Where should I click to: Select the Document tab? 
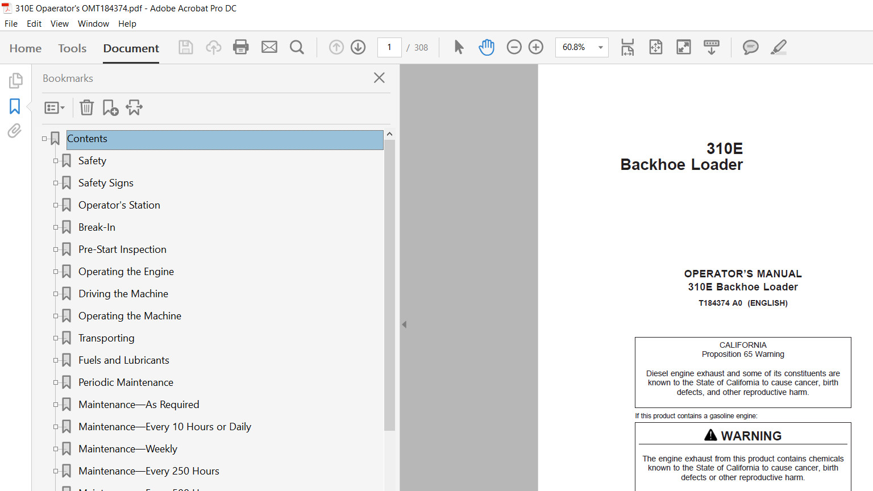131,48
